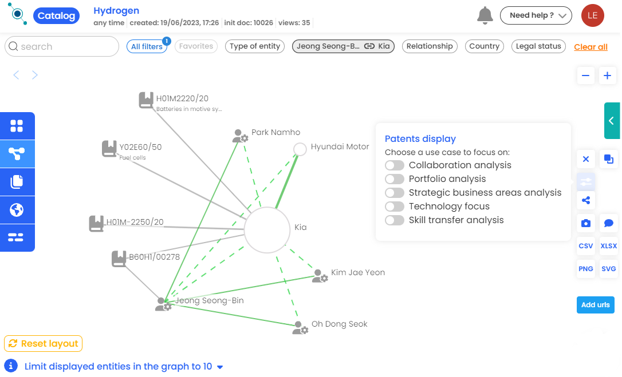The height and width of the screenshot is (377, 622).
Task: Open the globe map view in sidebar
Action: point(17,210)
